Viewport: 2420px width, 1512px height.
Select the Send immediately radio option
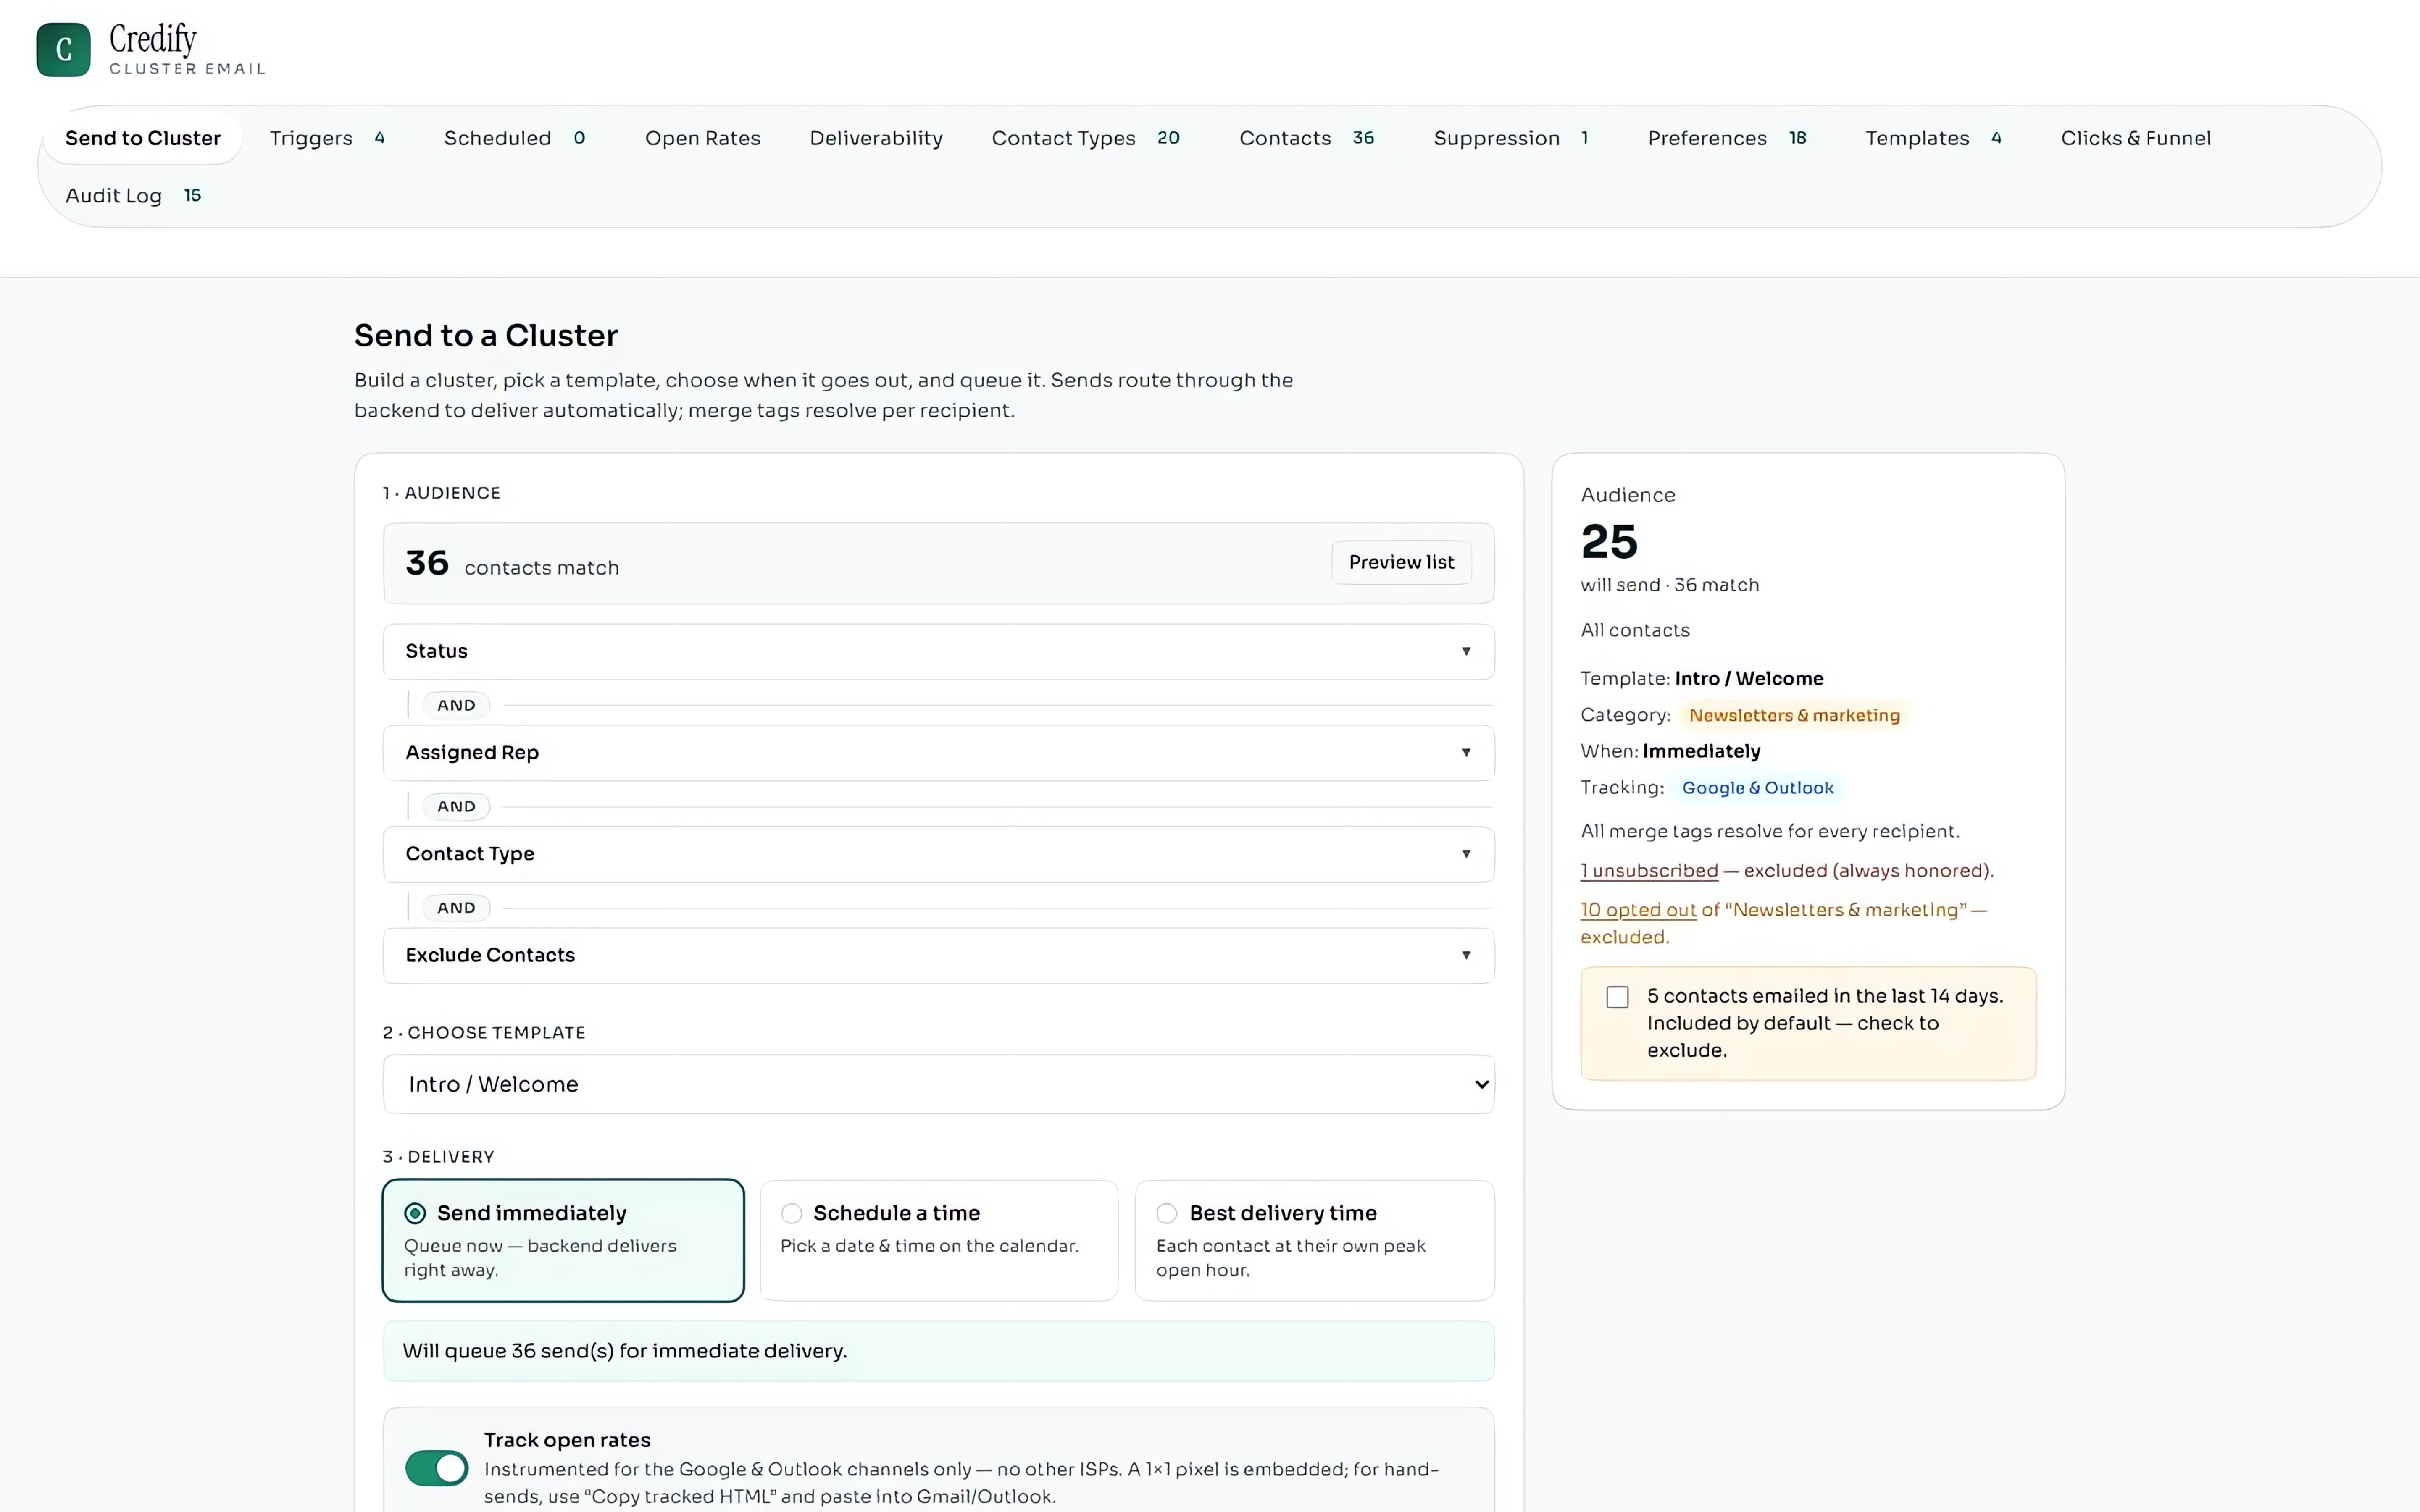click(563, 1240)
